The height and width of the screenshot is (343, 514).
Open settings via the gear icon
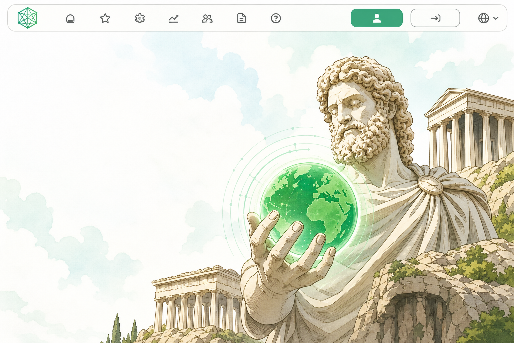click(x=140, y=18)
